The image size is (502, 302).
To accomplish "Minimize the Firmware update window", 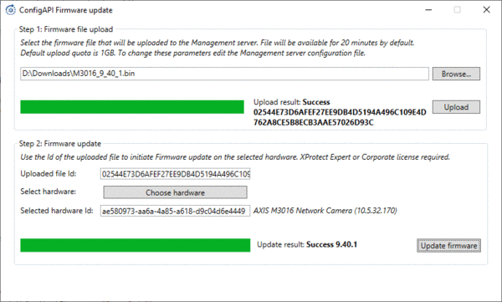I will [x=428, y=10].
